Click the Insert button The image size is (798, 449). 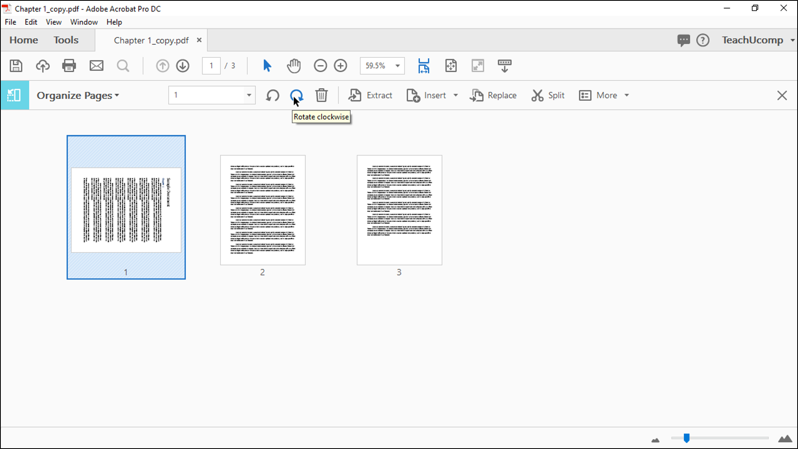(x=426, y=95)
